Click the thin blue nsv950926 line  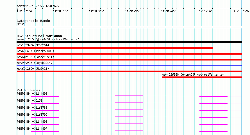point(129,65)
